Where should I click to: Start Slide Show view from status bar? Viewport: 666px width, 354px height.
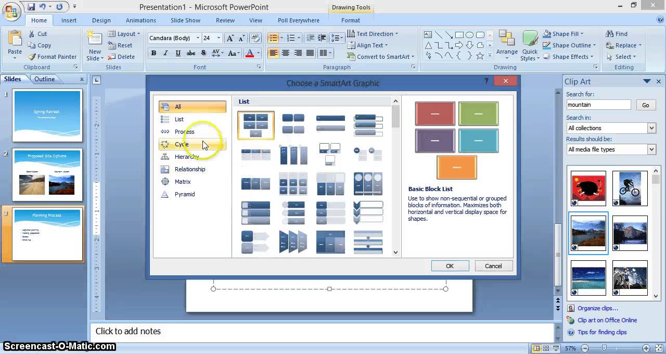tap(555, 348)
